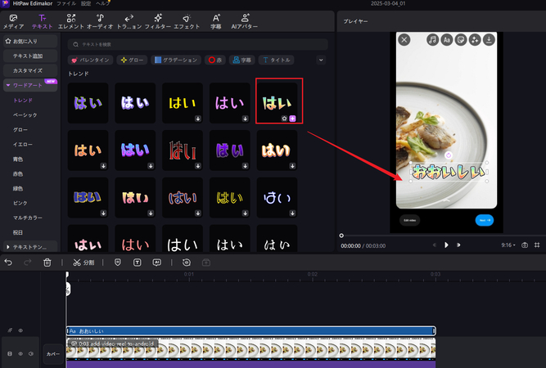Open the Media panel icon
The height and width of the screenshot is (368, 546).
[x=14, y=20]
